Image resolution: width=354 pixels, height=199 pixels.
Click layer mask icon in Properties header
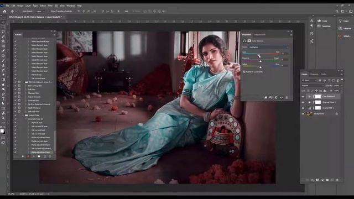pyautogui.click(x=249, y=41)
